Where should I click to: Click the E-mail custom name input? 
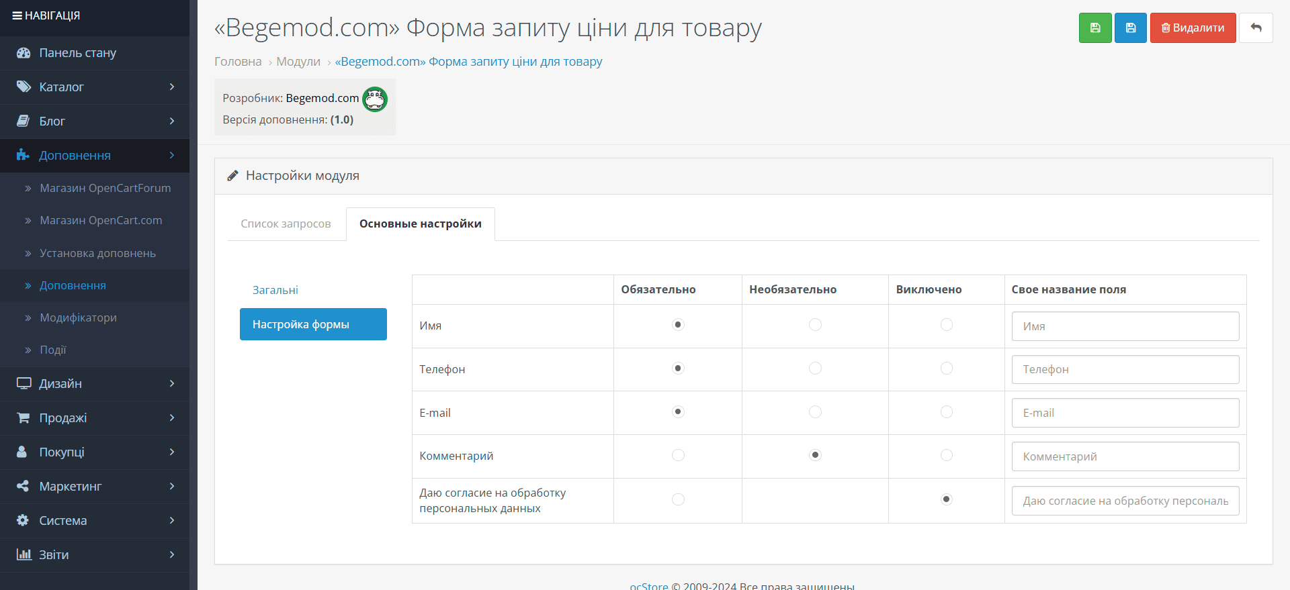[1125, 413]
